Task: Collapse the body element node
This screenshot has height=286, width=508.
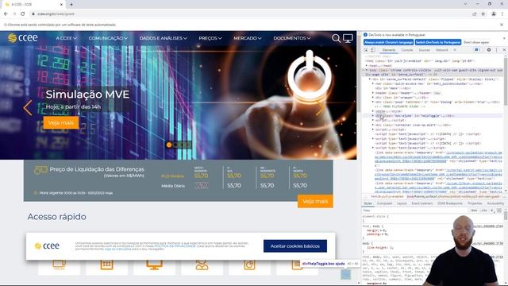Action: 367,70
